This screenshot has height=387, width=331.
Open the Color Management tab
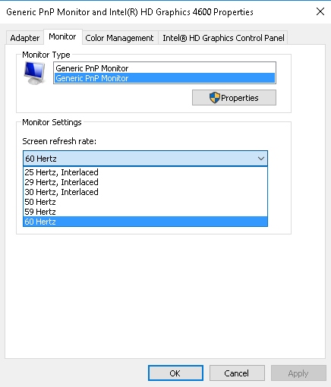[x=119, y=38]
